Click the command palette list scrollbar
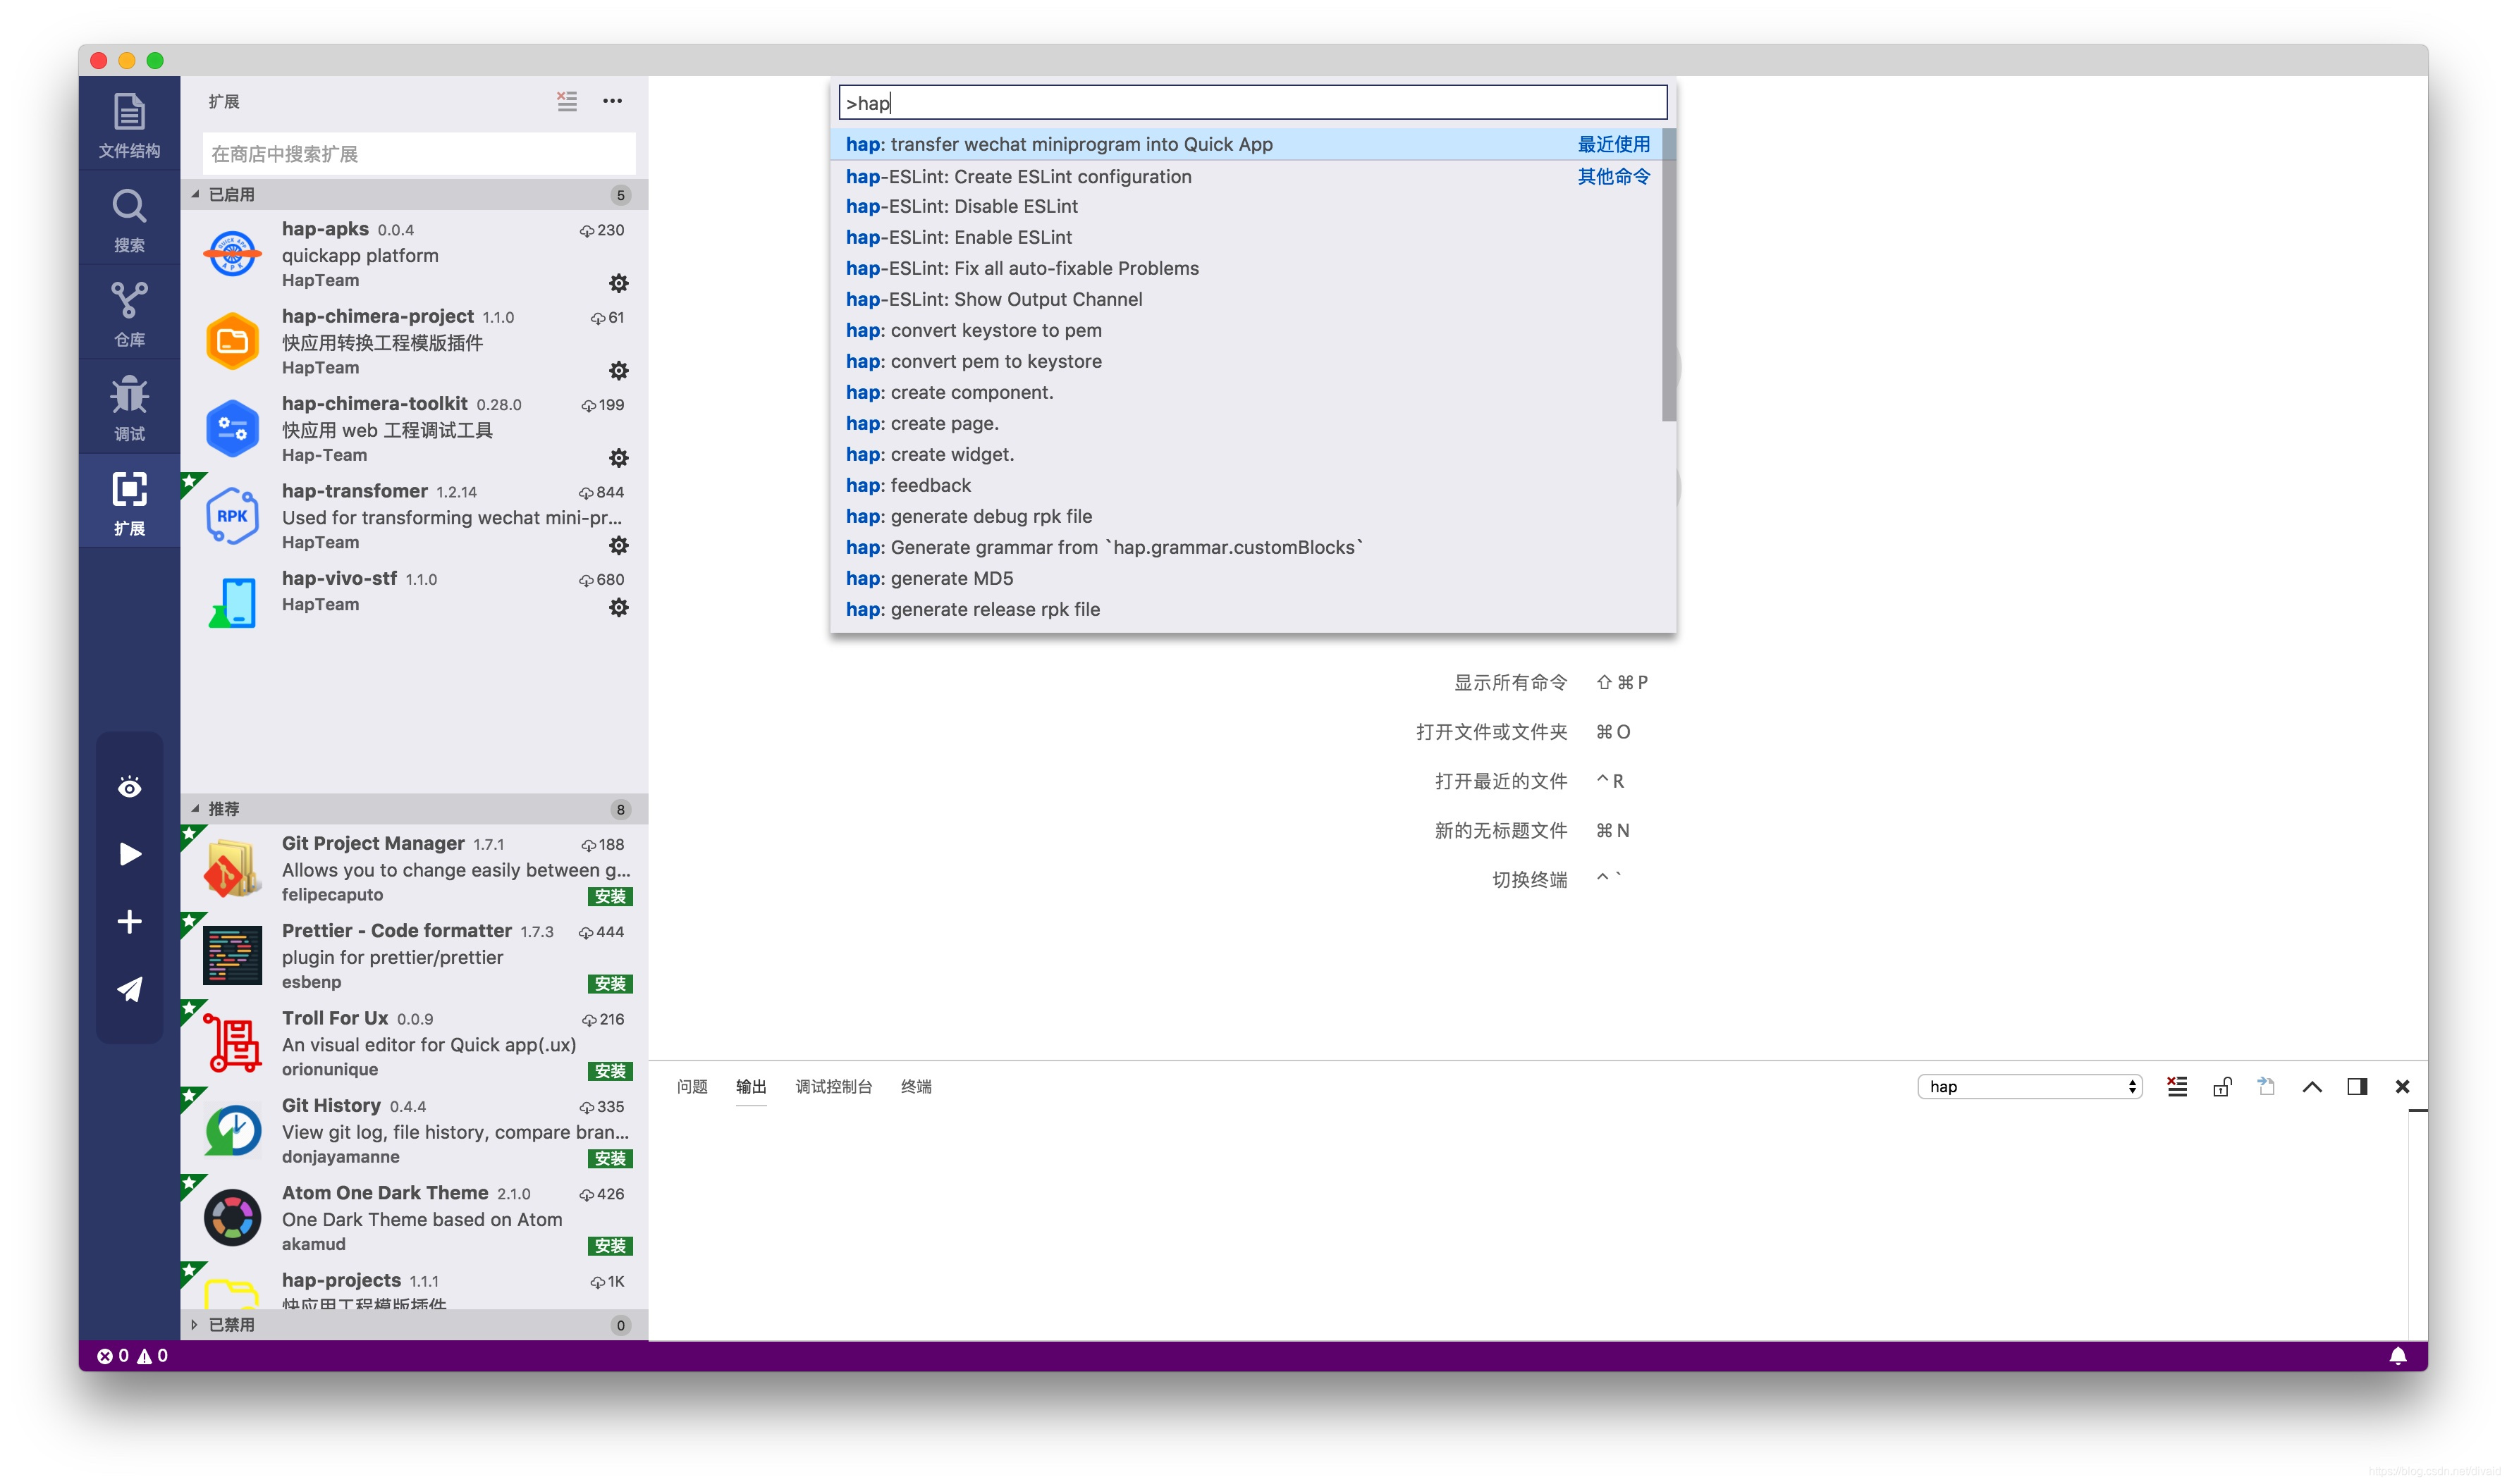This screenshot has width=2507, height=1484. point(1667,275)
